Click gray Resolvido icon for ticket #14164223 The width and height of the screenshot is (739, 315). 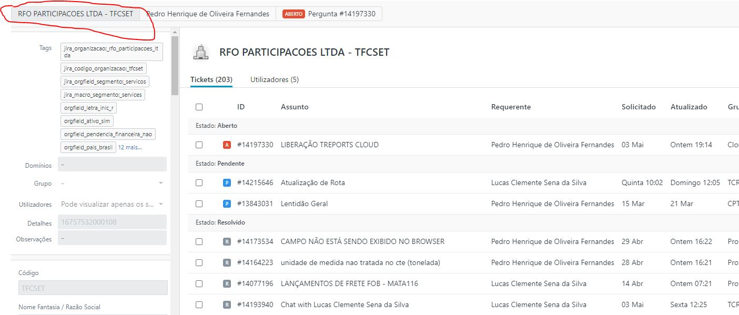pos(227,262)
